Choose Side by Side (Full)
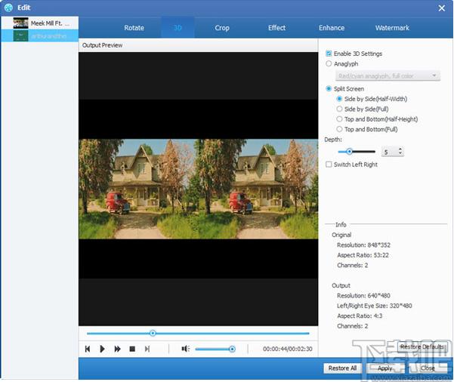Image resolution: width=454 pixels, height=382 pixels. tap(339, 109)
